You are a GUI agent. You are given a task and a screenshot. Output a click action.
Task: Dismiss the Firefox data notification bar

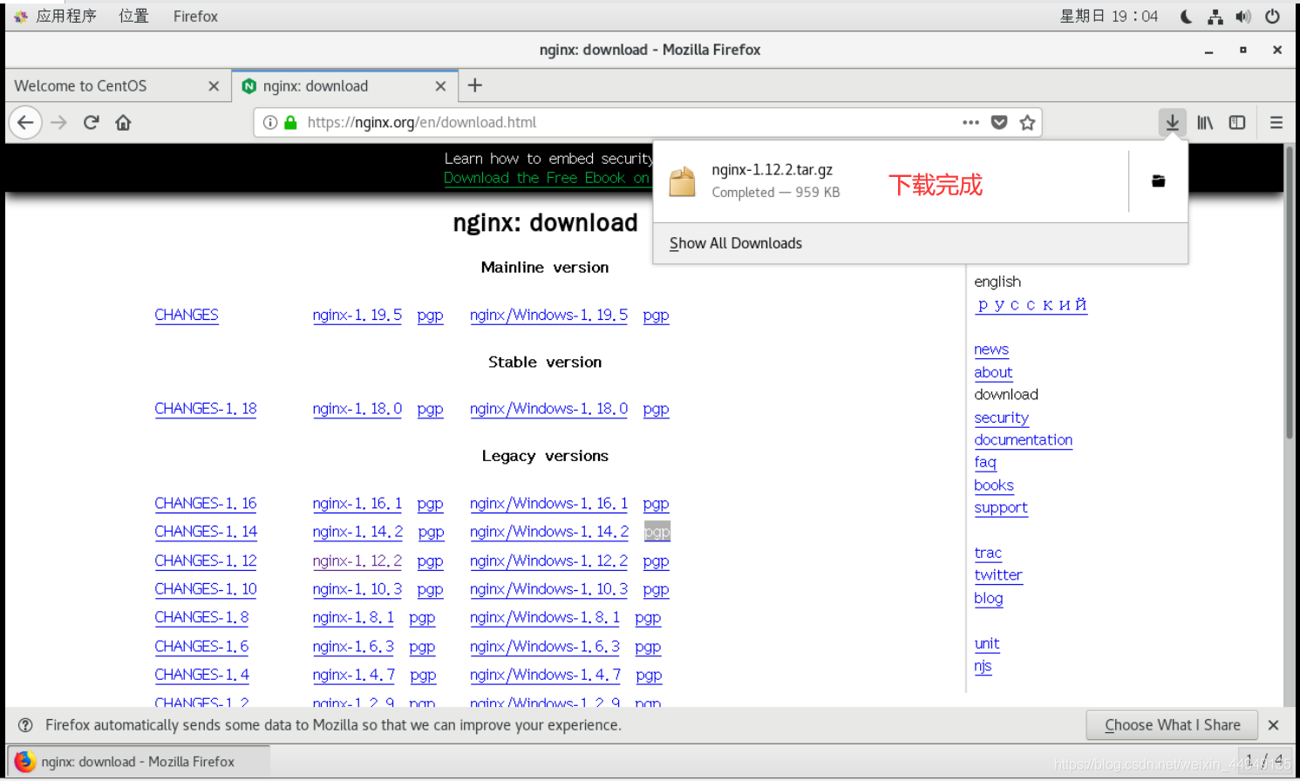1273,725
